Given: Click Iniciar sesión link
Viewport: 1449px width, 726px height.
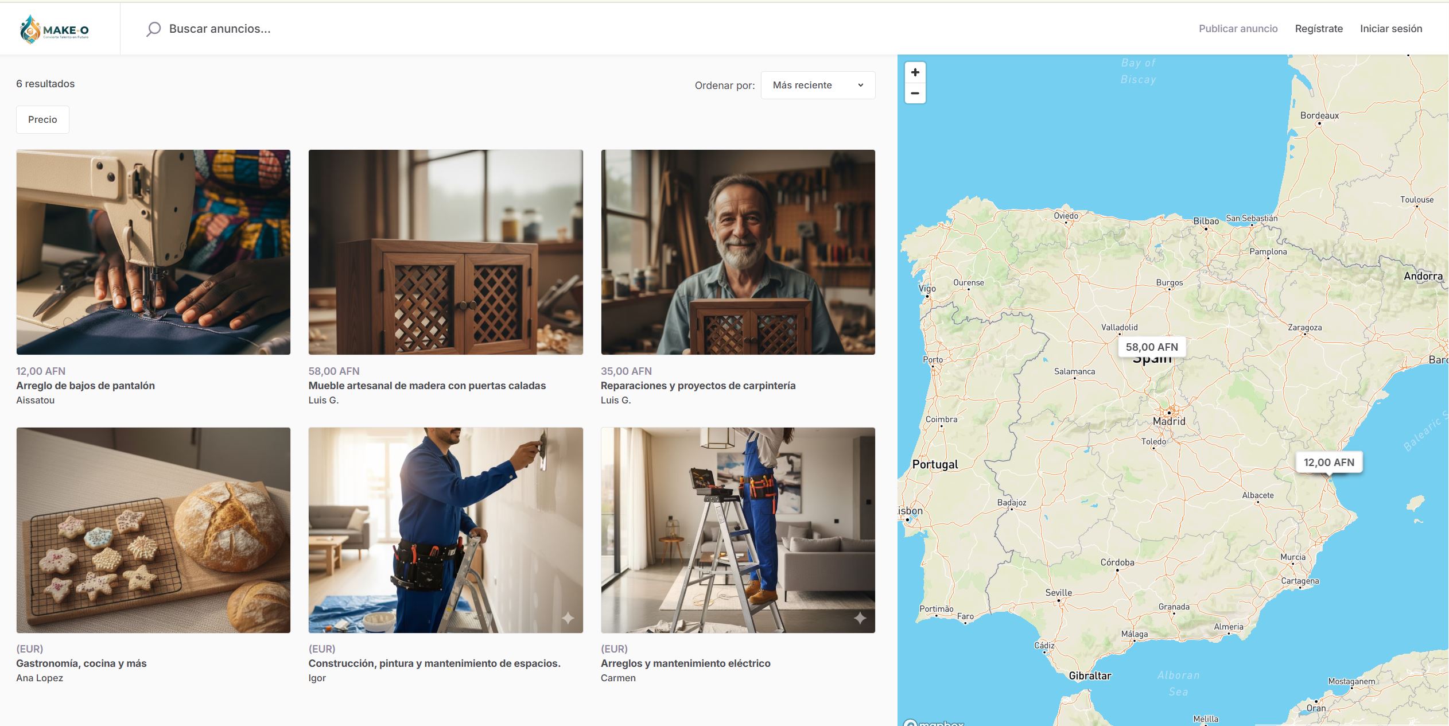Looking at the screenshot, I should 1390,29.
